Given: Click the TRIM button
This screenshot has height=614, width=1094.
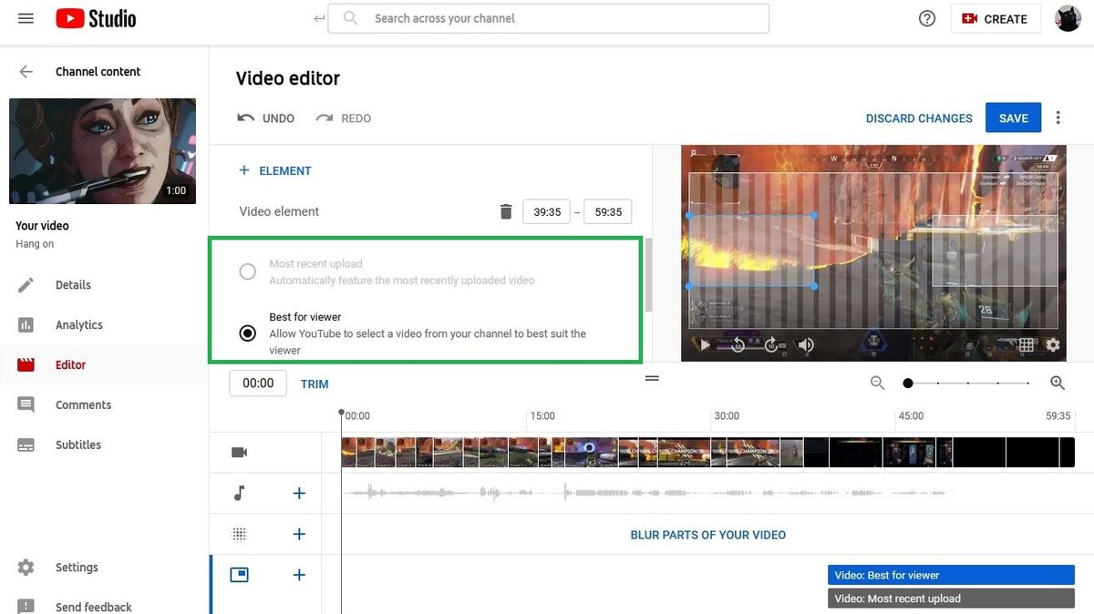Looking at the screenshot, I should (315, 384).
